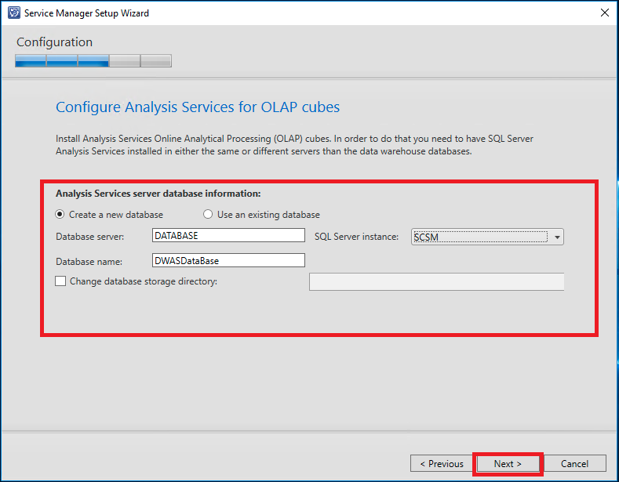619x482 pixels.
Task: Focus the Database server field containing DATABASE
Action: coord(228,236)
